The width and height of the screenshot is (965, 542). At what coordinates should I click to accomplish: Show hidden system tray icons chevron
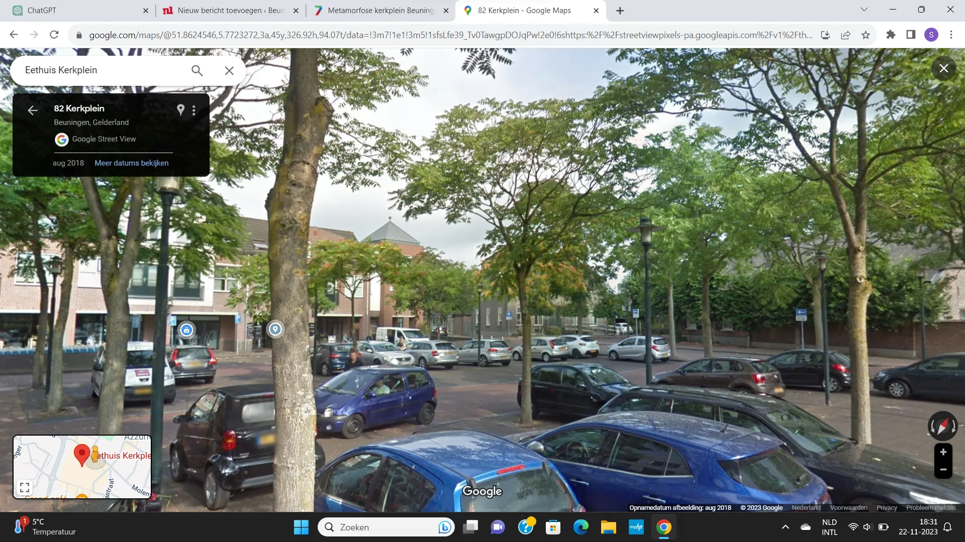coord(785,527)
